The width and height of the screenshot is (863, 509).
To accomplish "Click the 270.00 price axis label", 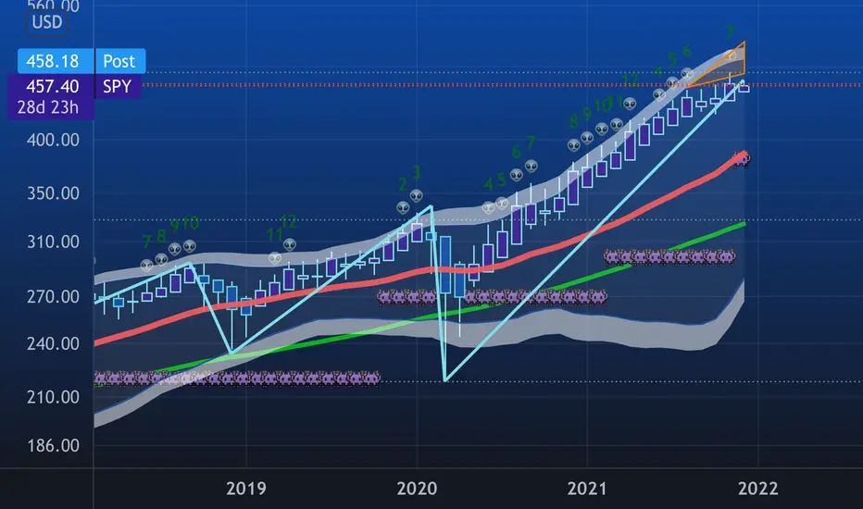I will [x=53, y=296].
